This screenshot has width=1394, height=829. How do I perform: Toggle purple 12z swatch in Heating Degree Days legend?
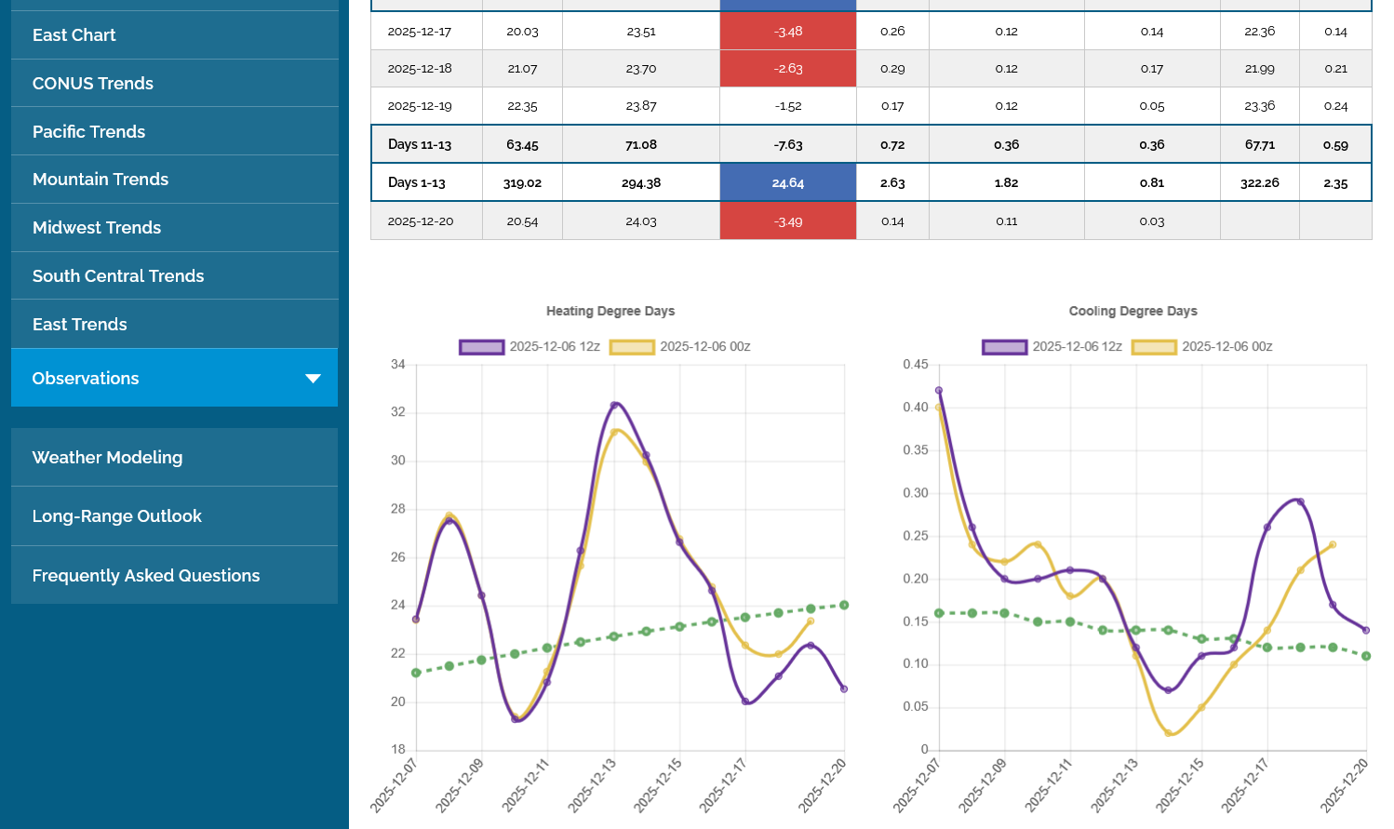[481, 347]
